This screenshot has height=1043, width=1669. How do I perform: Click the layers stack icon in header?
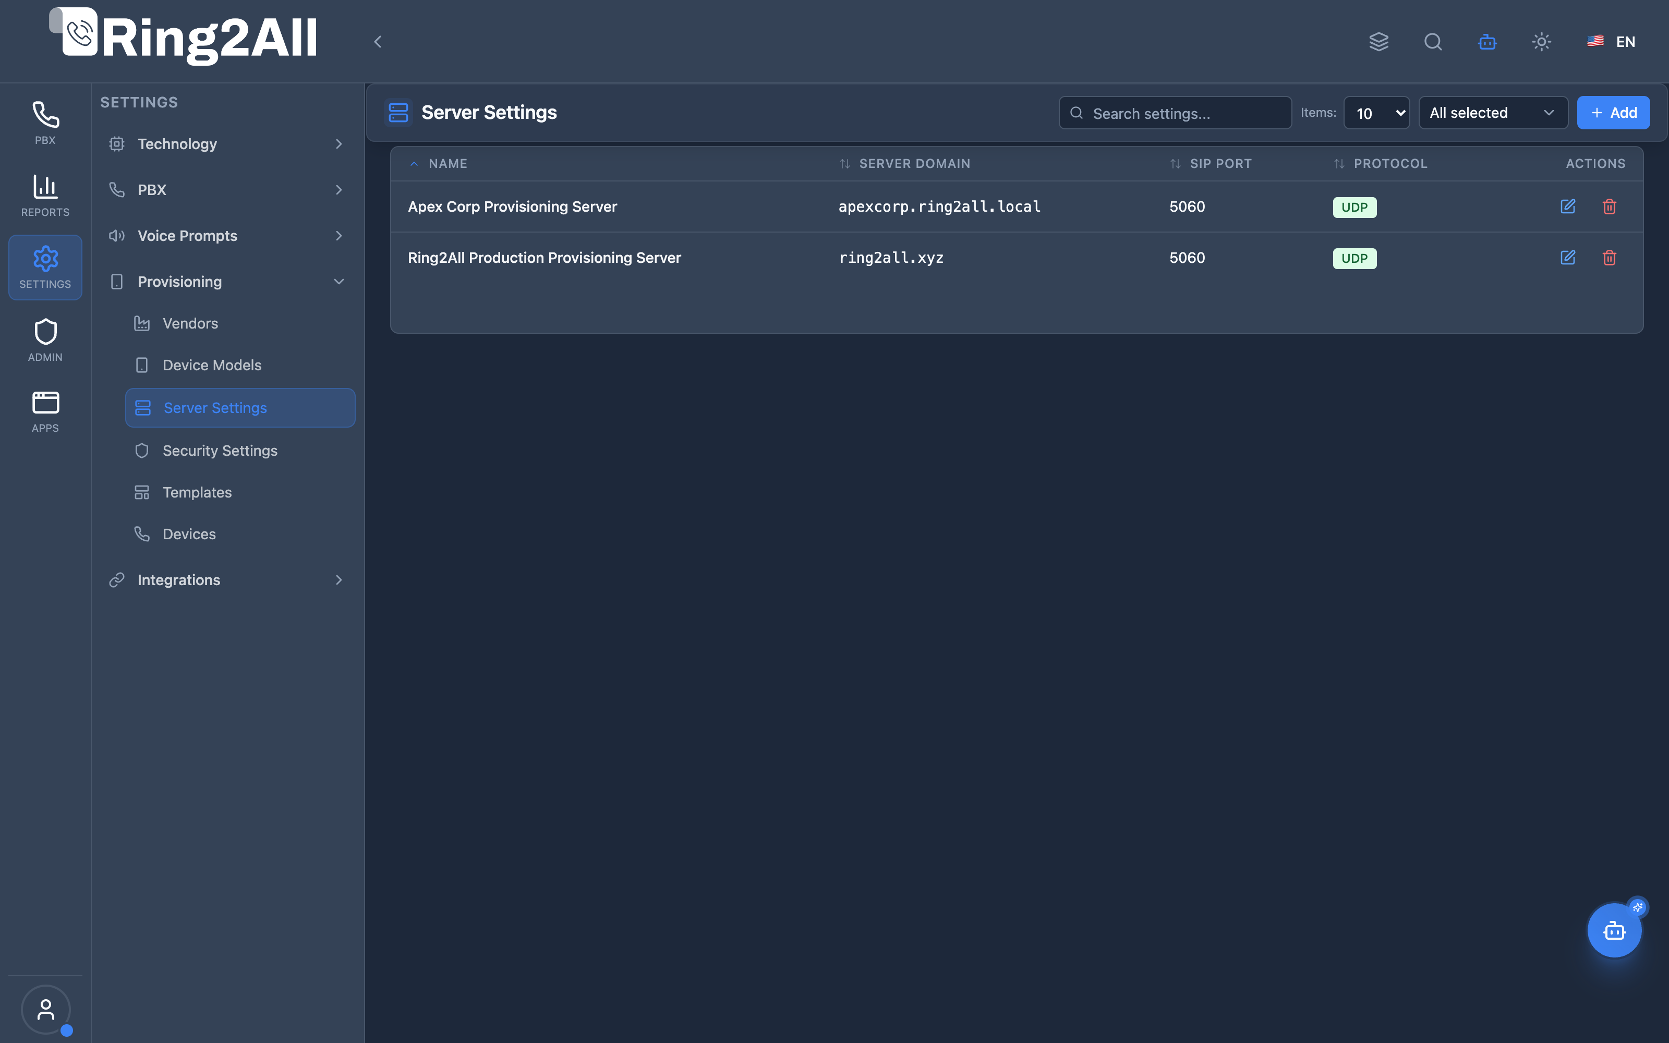pyautogui.click(x=1378, y=41)
